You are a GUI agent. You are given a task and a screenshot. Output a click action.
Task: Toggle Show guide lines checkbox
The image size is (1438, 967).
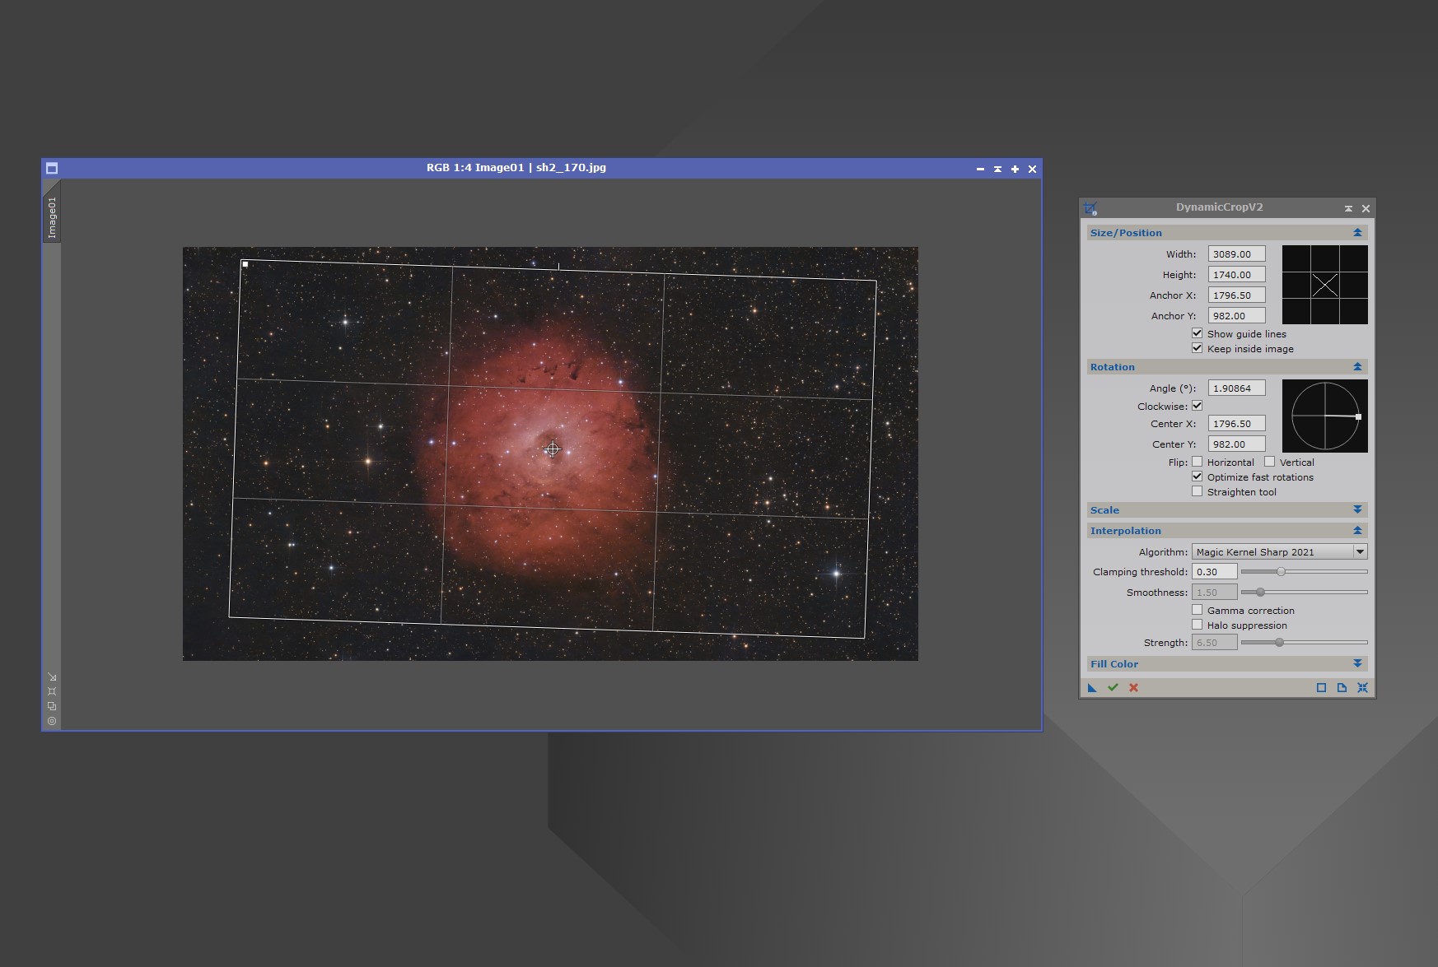1197,333
